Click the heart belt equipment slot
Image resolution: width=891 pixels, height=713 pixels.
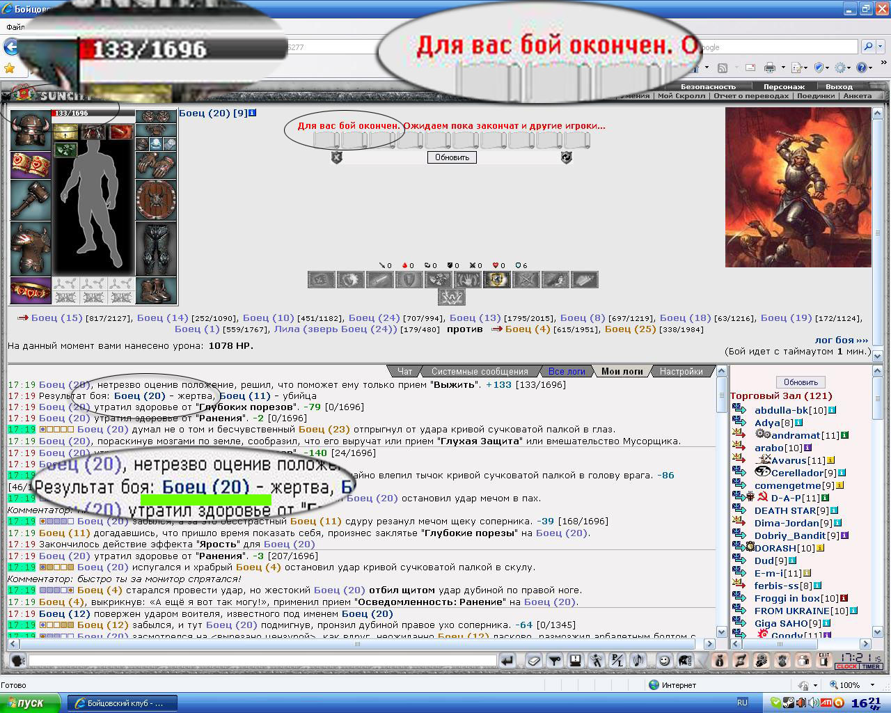pos(30,290)
